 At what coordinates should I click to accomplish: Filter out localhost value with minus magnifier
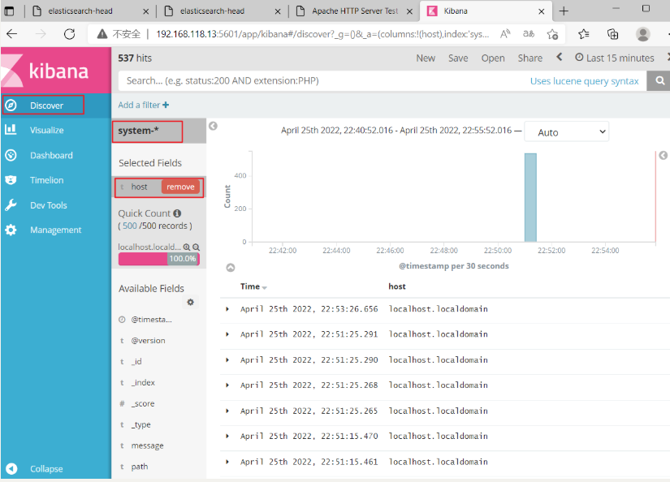click(197, 247)
